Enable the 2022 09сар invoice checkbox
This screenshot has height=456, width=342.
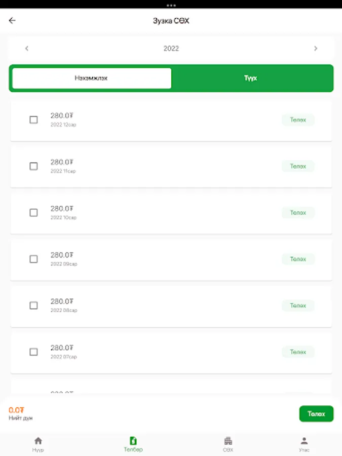coord(33,259)
